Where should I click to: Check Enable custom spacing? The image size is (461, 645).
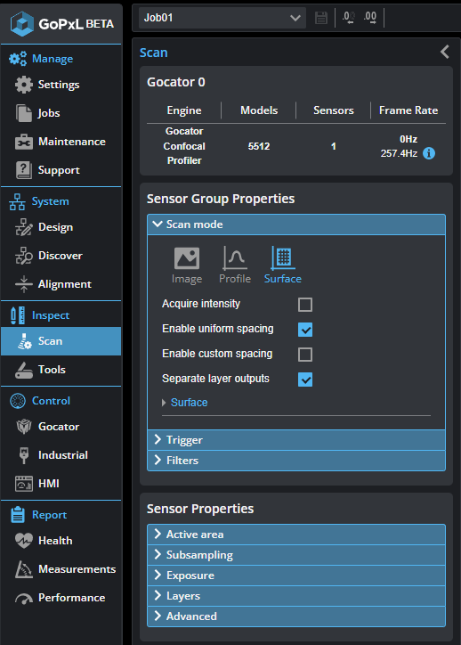(305, 355)
